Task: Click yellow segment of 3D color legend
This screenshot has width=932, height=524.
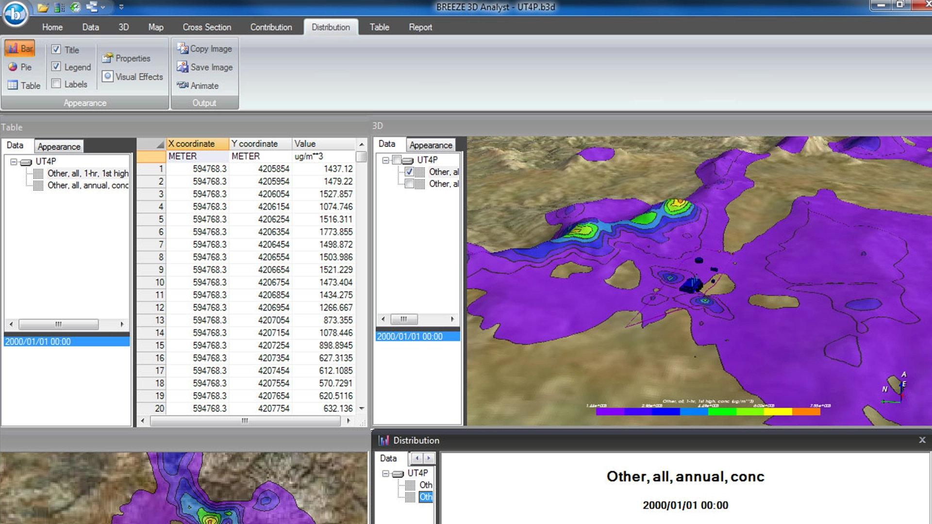Action: [778, 412]
